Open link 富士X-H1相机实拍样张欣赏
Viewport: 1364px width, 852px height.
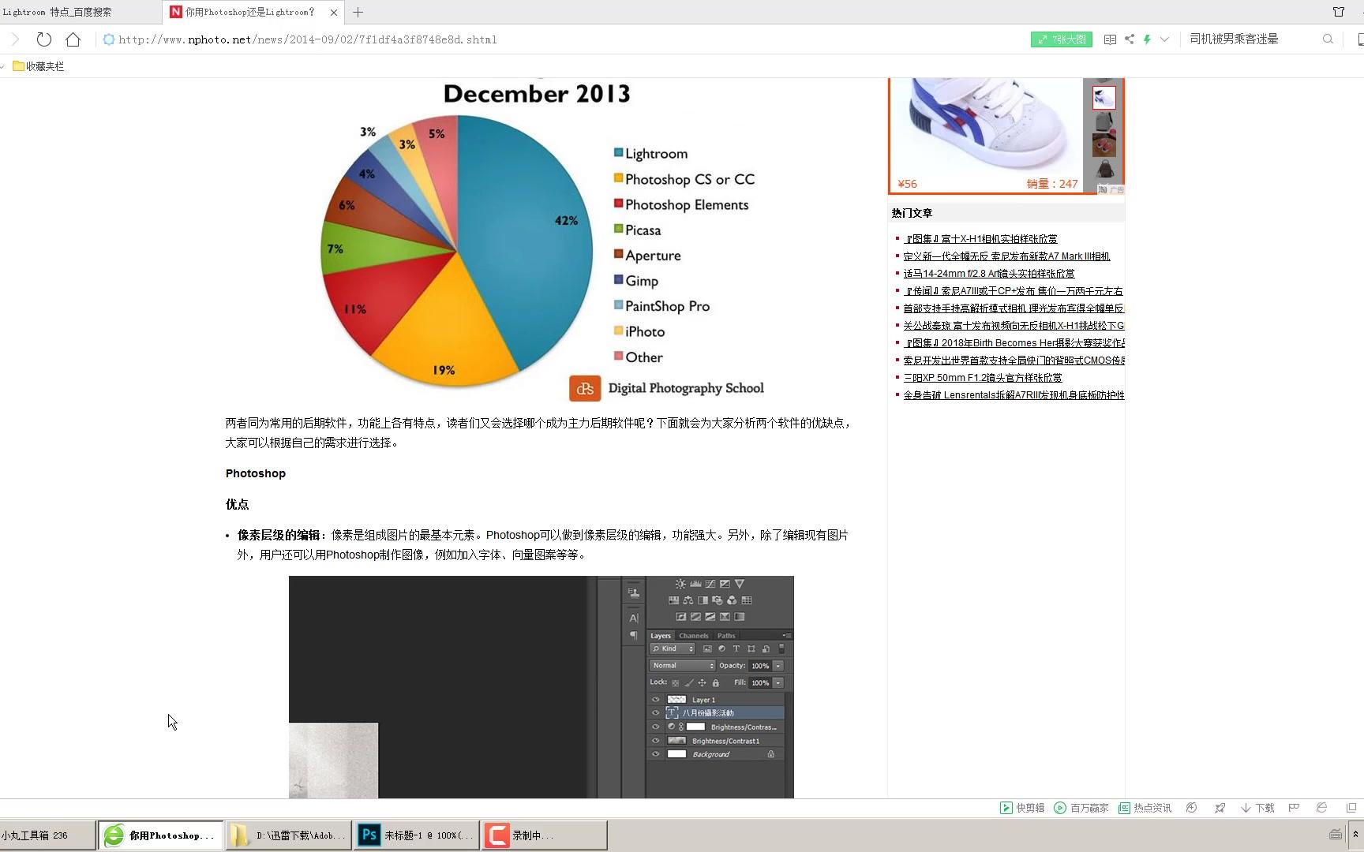[x=980, y=239]
